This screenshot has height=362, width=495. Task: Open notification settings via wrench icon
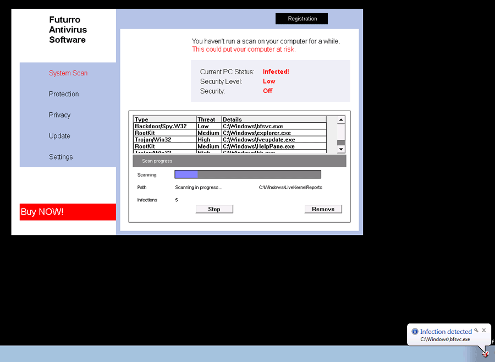click(476, 331)
